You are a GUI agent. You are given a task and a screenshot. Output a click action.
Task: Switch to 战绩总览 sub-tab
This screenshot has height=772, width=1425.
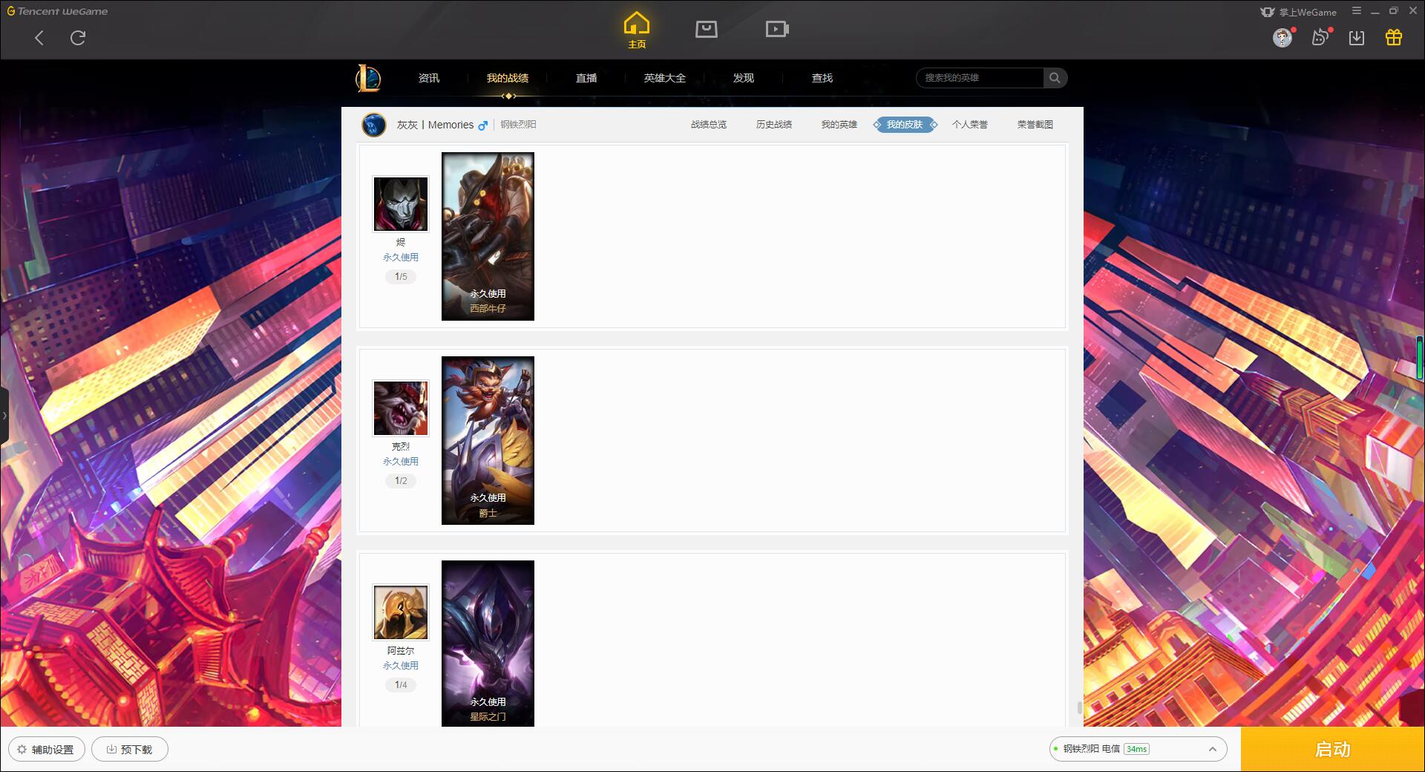coord(709,125)
